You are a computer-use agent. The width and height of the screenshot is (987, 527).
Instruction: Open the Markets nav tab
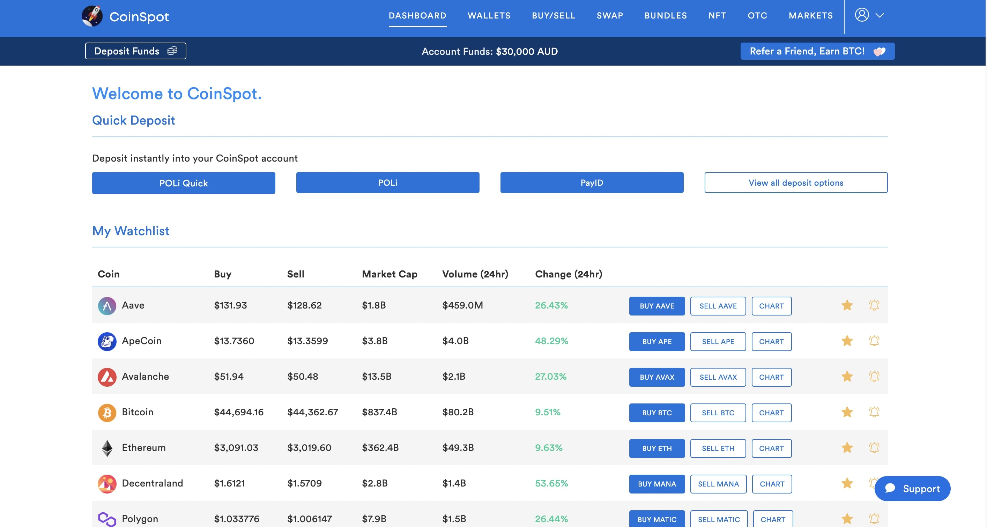point(811,16)
